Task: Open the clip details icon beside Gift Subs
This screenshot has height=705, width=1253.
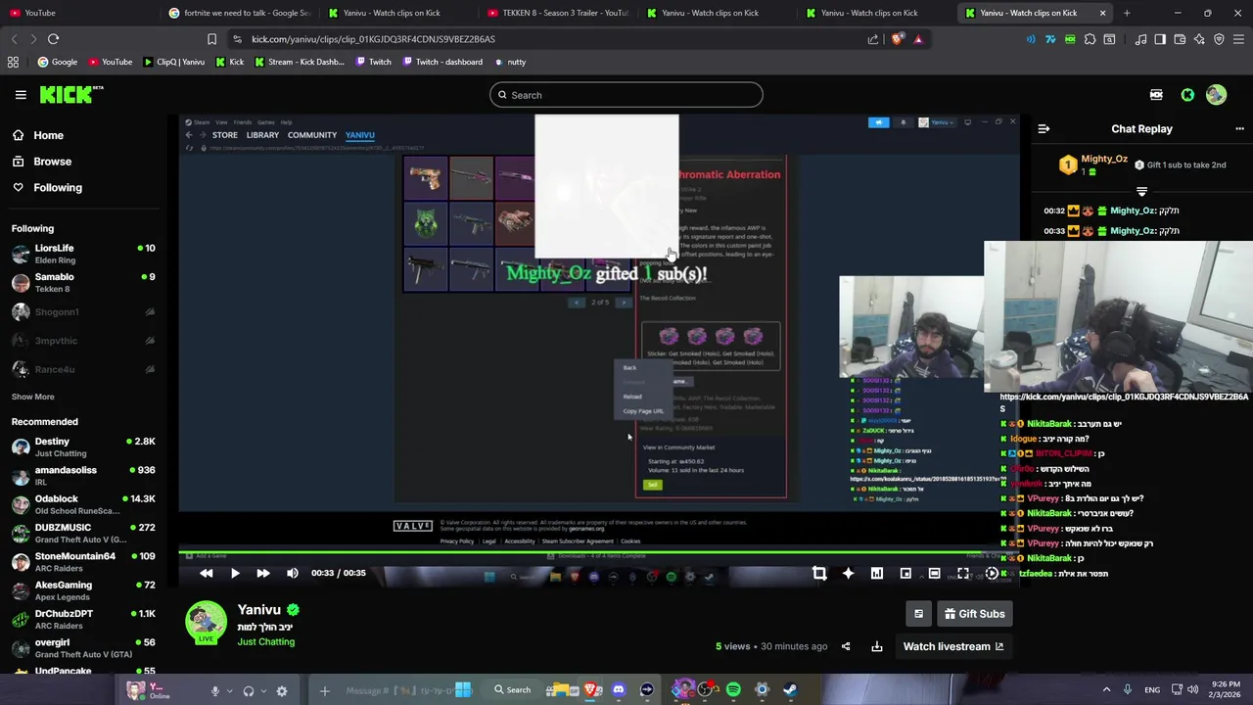Action: tap(918, 614)
